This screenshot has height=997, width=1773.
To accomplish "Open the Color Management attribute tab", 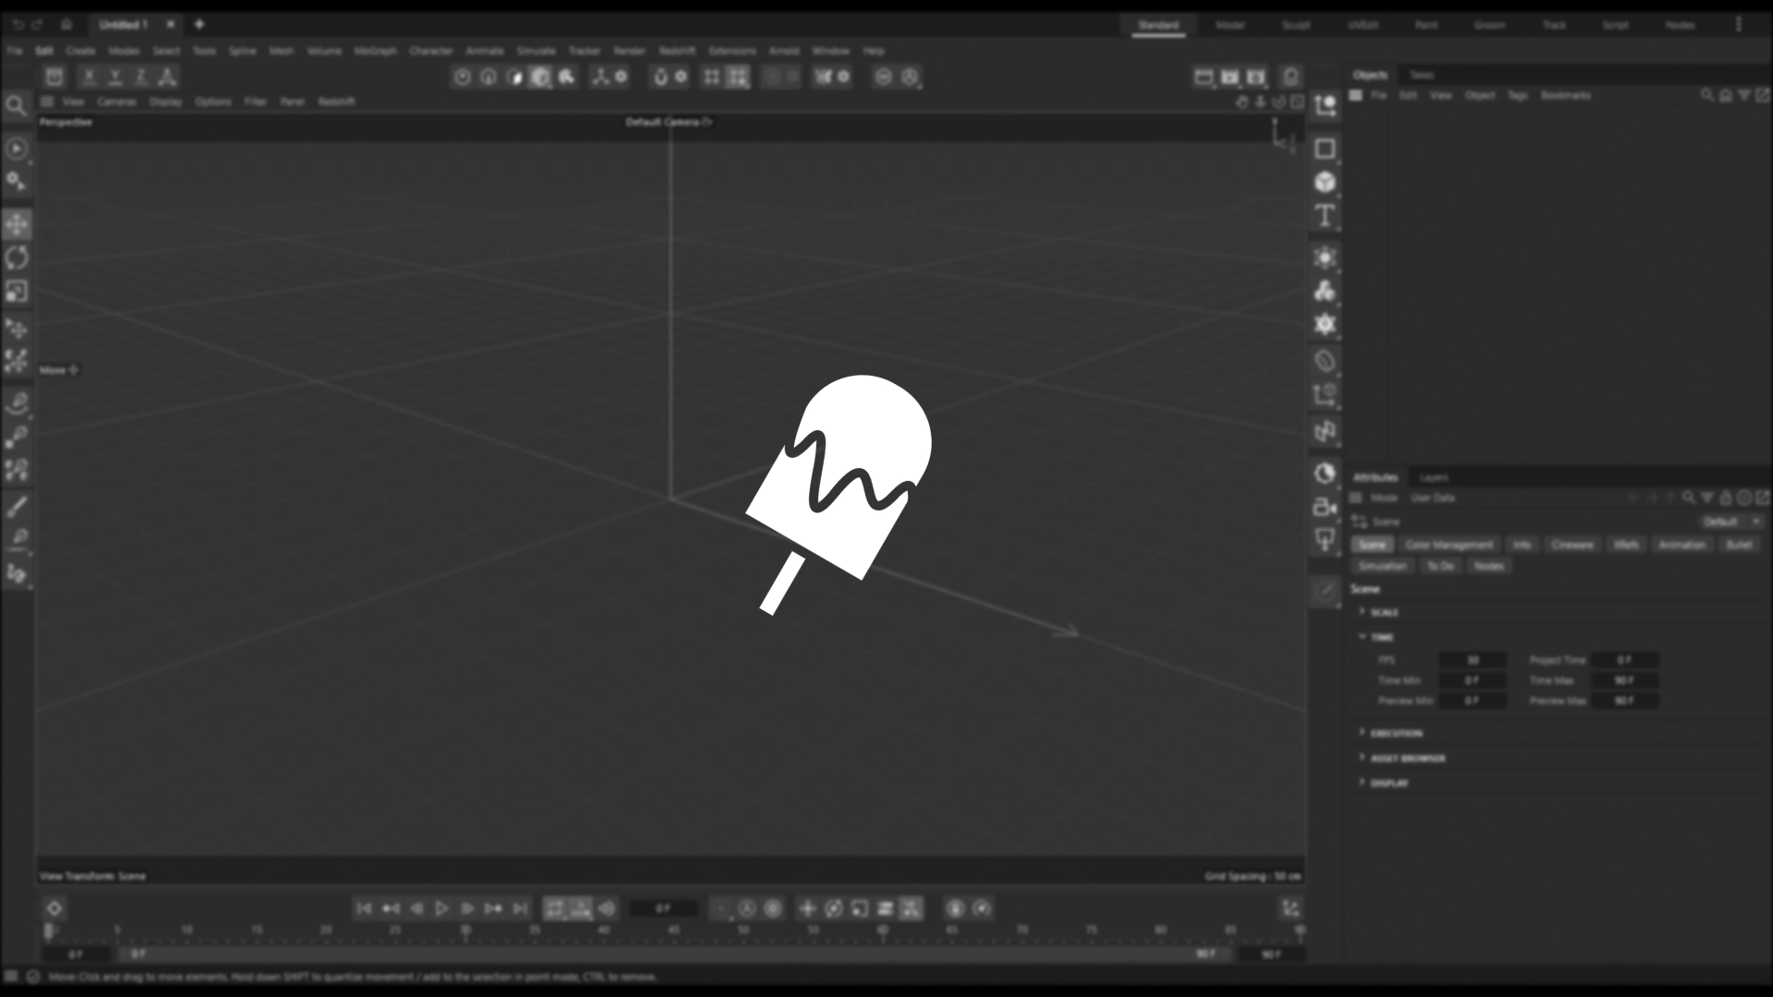I will pos(1448,545).
